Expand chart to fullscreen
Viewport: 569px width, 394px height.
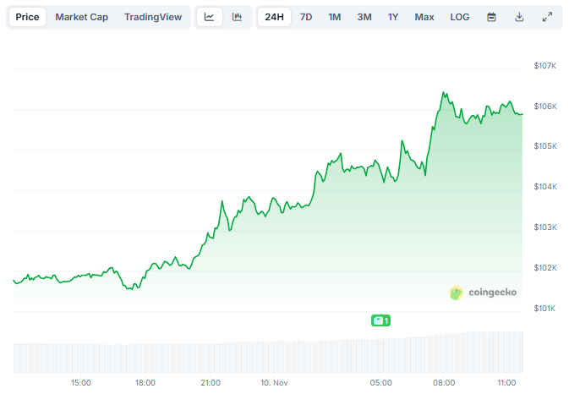[x=547, y=17]
